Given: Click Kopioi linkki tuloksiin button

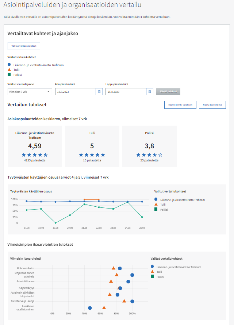Looking at the screenshot, I should point(180,105).
